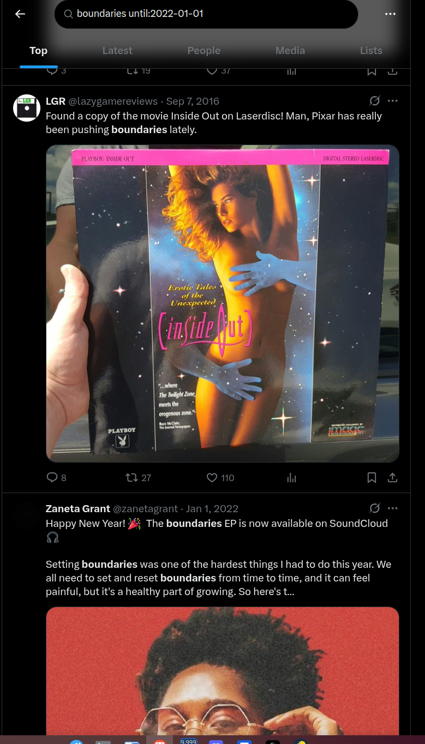425x744 pixels.
Task: Open search options three-dot menu
Action: (x=390, y=14)
